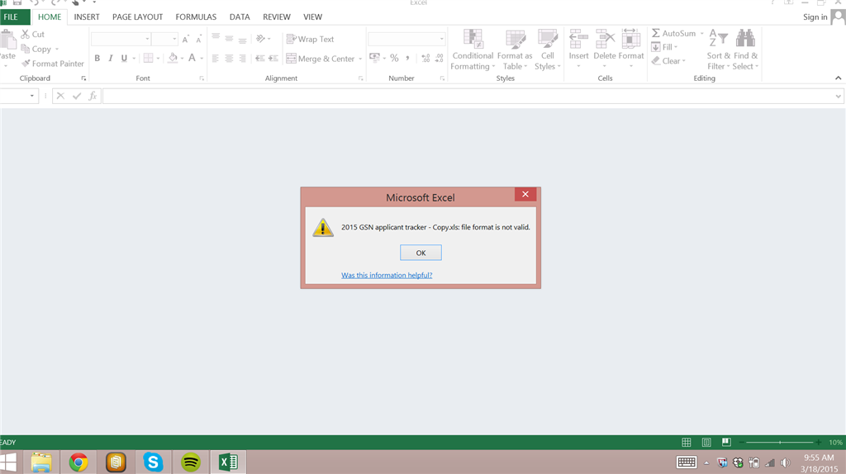Align text right

coord(243,59)
